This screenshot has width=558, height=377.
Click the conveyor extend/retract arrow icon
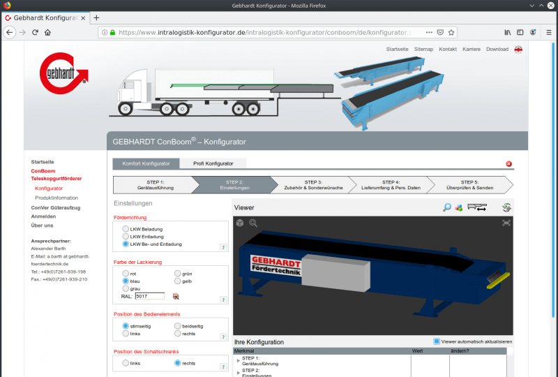(x=477, y=207)
